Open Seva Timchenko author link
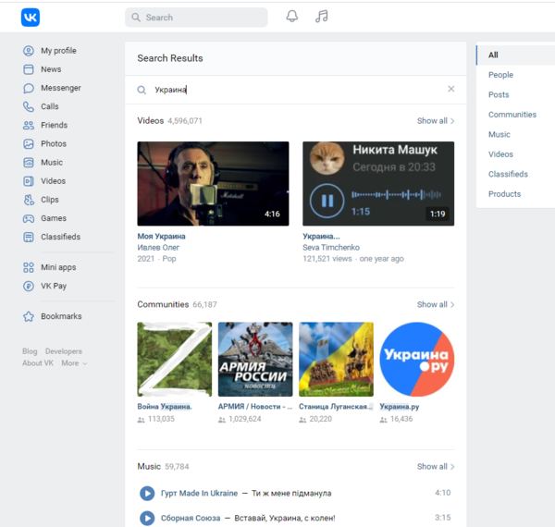Viewport: 555px width, 527px height. point(331,248)
